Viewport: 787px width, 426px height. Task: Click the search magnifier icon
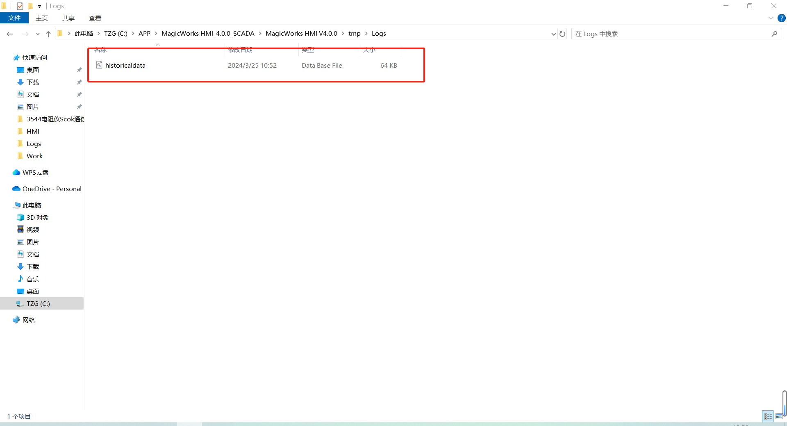click(x=774, y=34)
